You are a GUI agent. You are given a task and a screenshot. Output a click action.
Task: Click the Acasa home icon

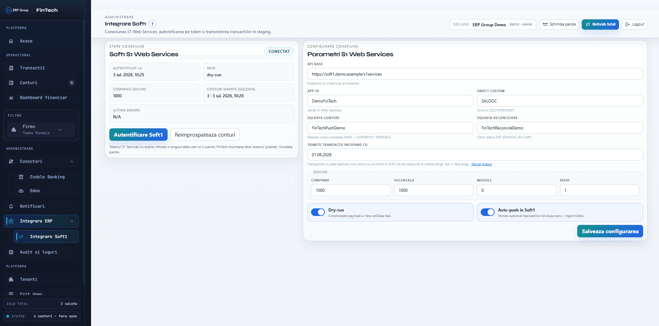point(11,41)
